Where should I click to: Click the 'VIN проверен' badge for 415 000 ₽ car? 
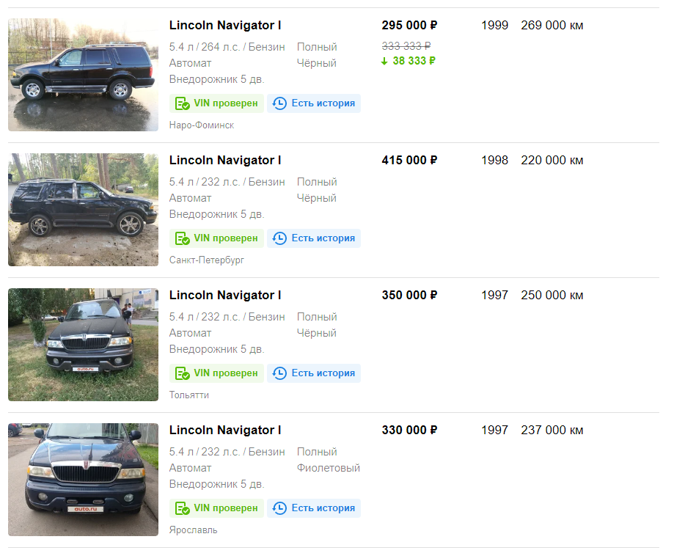pyautogui.click(x=216, y=238)
